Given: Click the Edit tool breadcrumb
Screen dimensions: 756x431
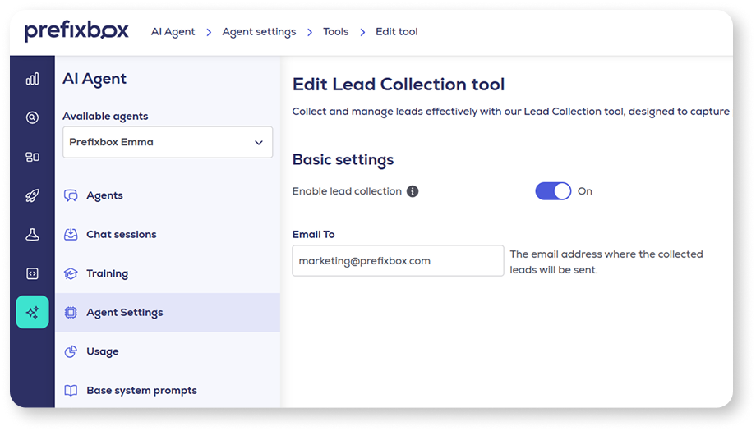Looking at the screenshot, I should (x=396, y=32).
